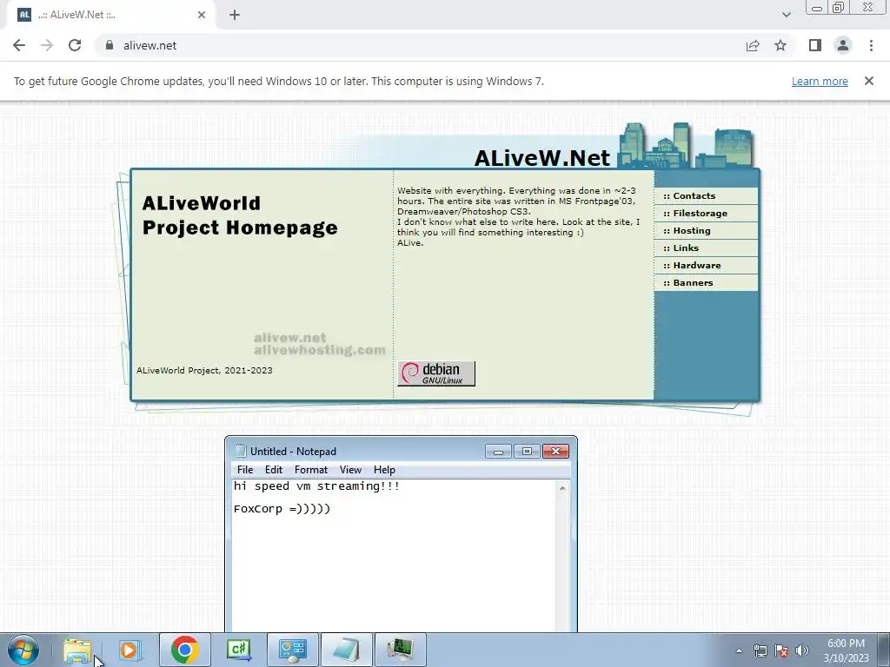Click 'ALiveWorld Project, 2021-2023' footer text

coord(204,370)
